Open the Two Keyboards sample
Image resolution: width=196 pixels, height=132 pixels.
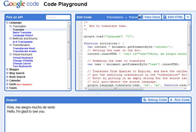22,66
